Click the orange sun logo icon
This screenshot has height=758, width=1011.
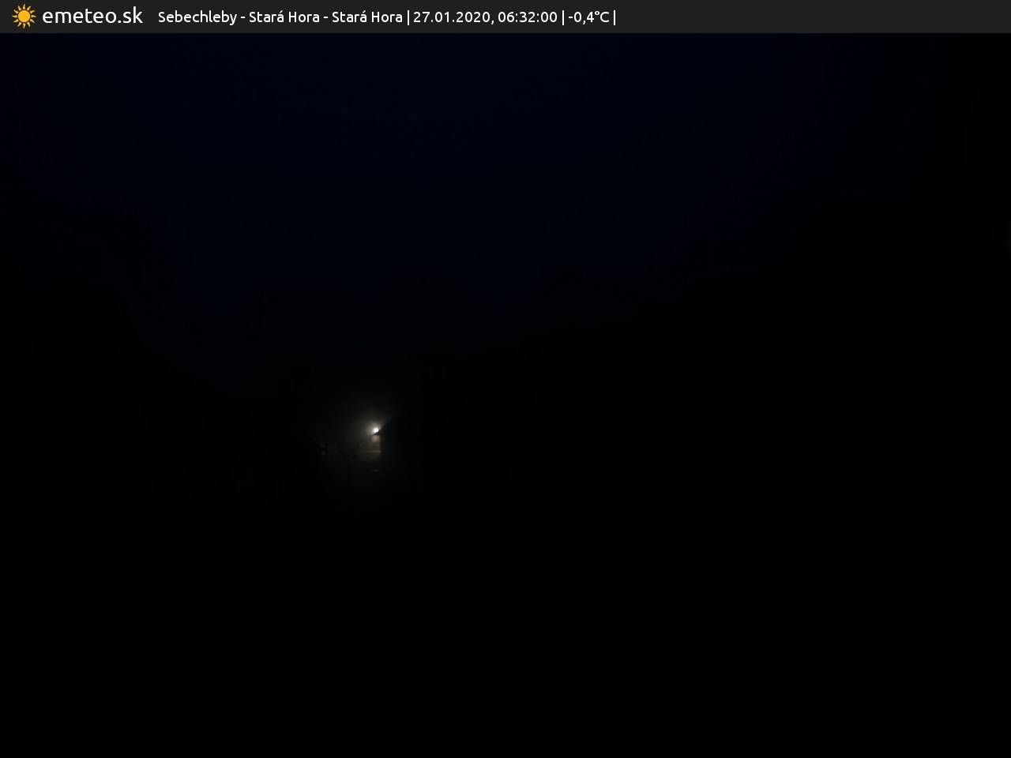(24, 17)
